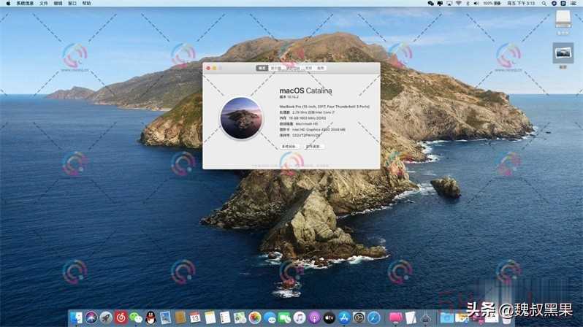This screenshot has width=583, height=327.
Task: Open Notification Center list icon
Action: tap(574, 3)
